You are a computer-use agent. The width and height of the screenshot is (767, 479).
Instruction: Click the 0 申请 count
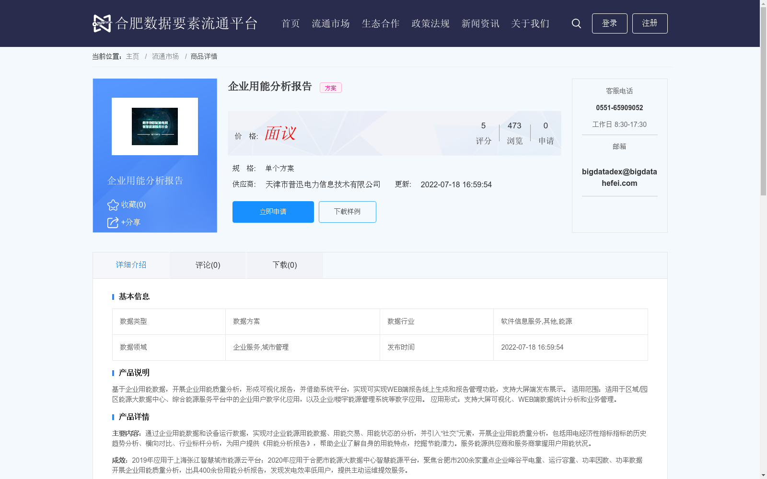tap(546, 133)
